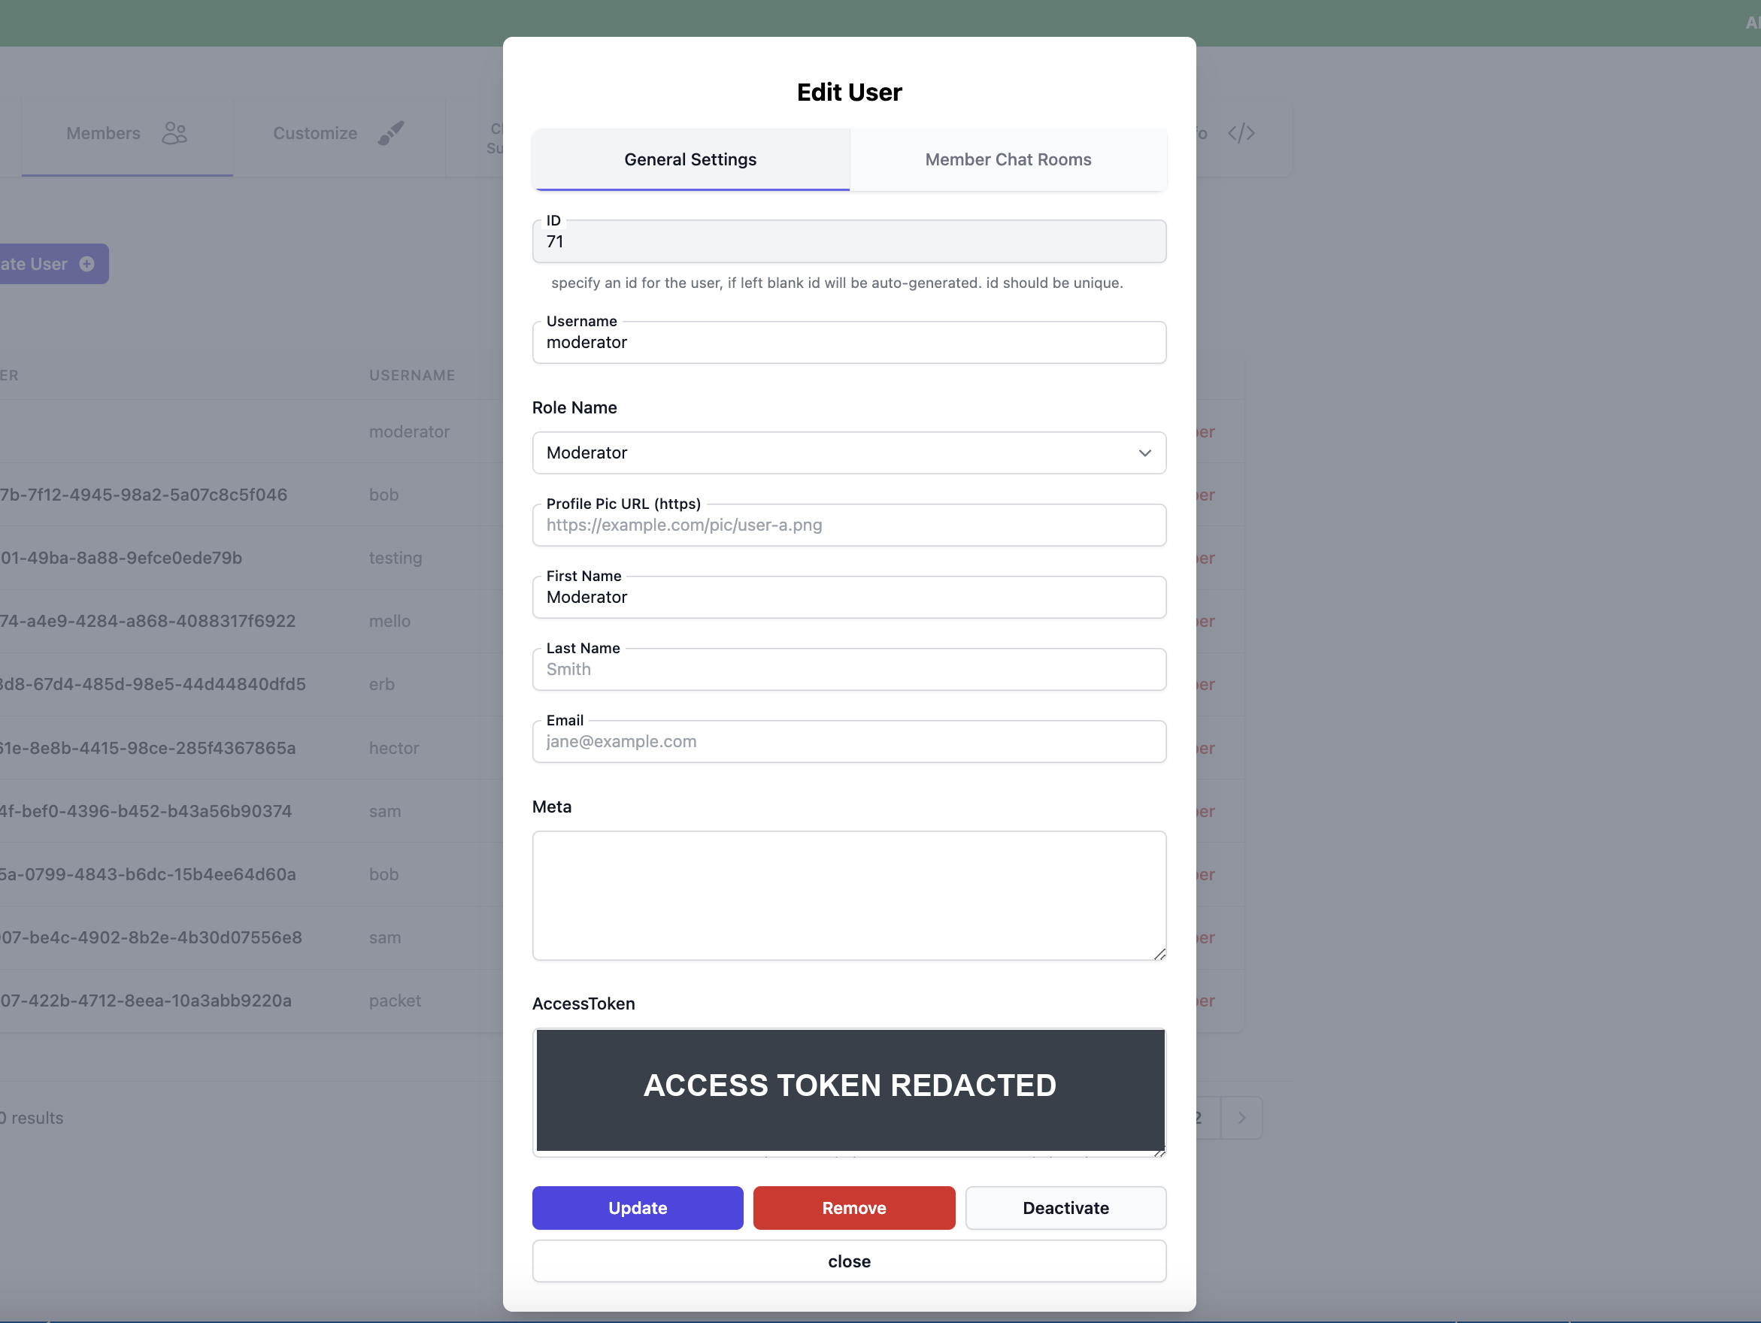Grab the Meta textarea resize handle
Screen dimensions: 1761x1323
(1160, 954)
